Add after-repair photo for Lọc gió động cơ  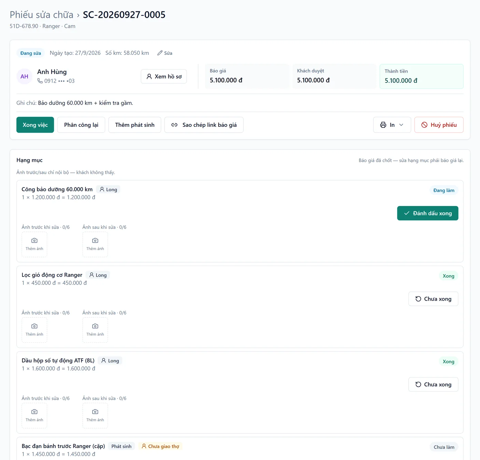95,330
